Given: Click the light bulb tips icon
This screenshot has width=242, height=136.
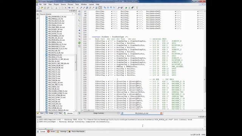Looking at the screenshot, I should tap(137, 8).
